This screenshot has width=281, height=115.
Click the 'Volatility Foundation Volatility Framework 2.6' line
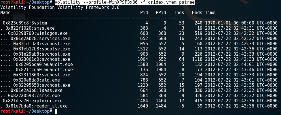(x=60, y=7)
